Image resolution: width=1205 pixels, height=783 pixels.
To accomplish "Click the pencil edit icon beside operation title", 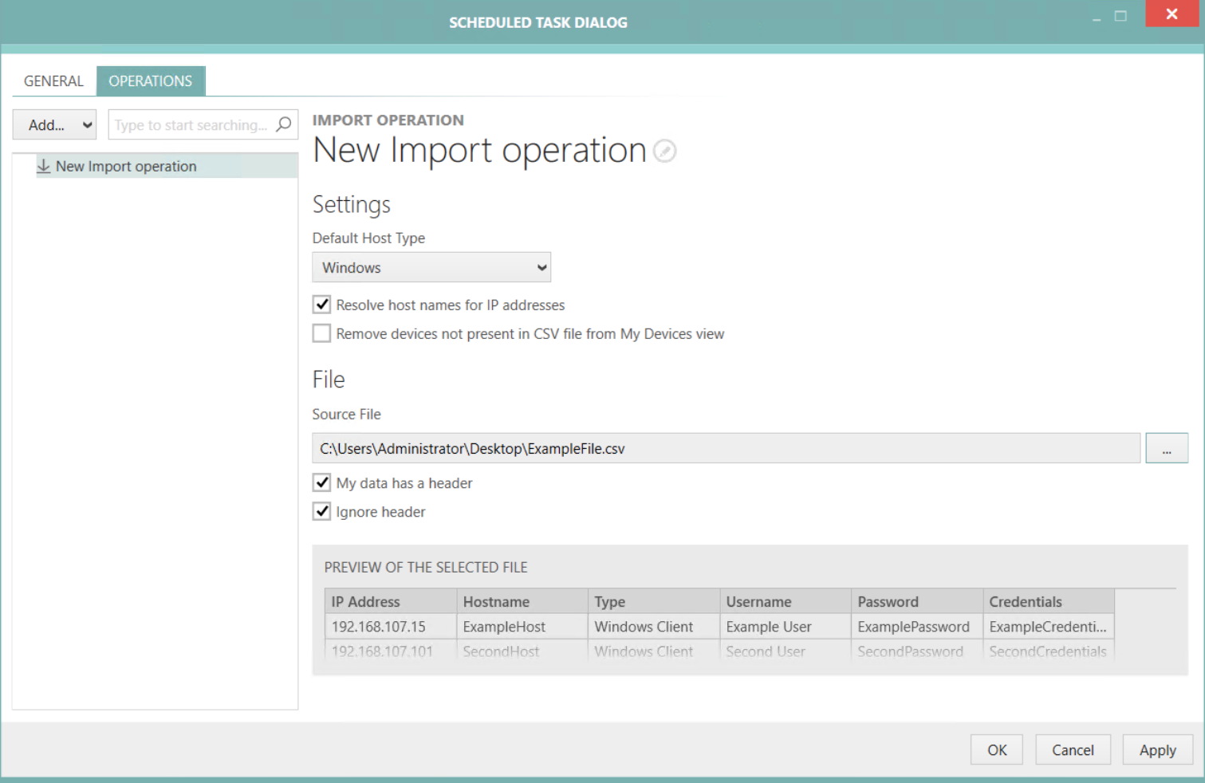I will pos(664,151).
